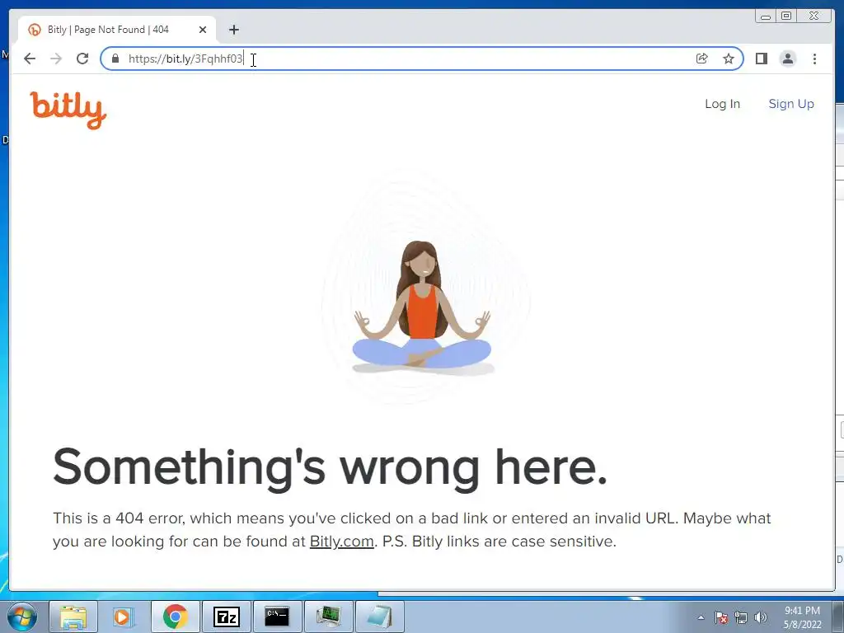Image resolution: width=844 pixels, height=633 pixels.
Task: Open the Log In link
Action: pos(722,104)
